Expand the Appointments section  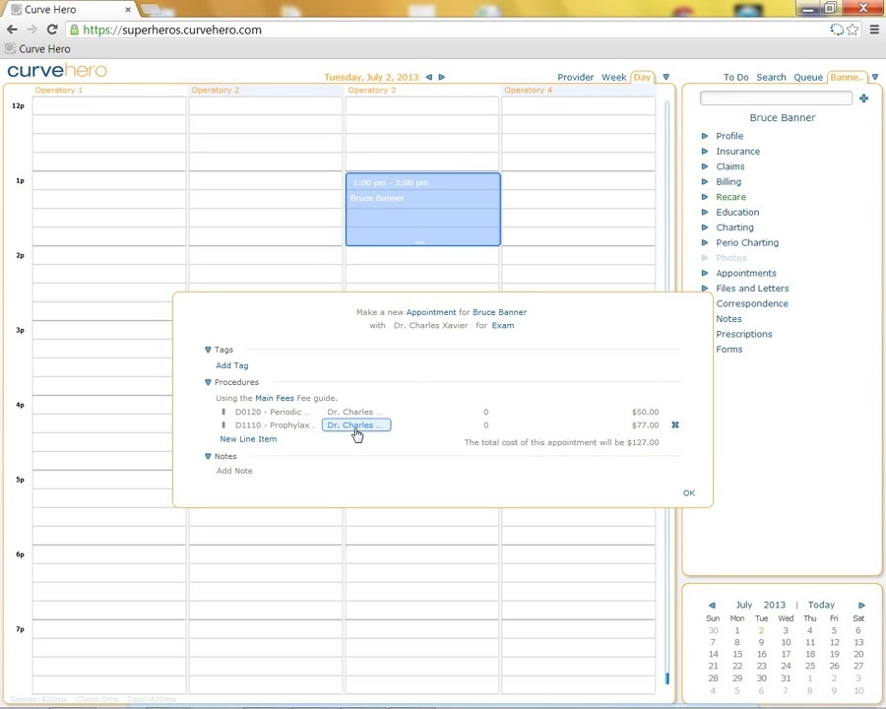click(705, 273)
